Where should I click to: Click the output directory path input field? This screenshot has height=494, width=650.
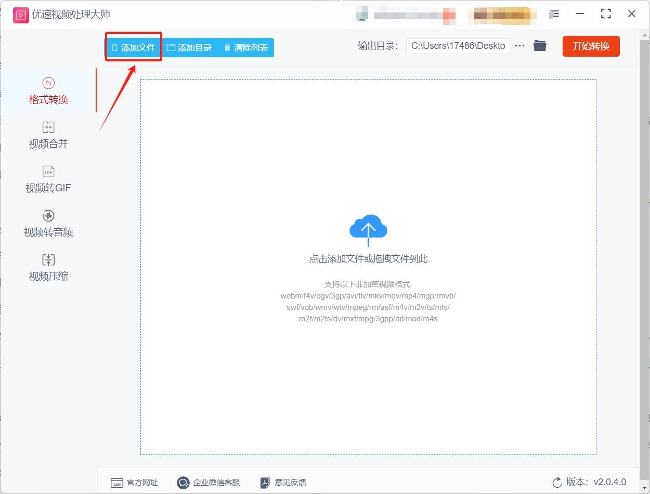(458, 46)
